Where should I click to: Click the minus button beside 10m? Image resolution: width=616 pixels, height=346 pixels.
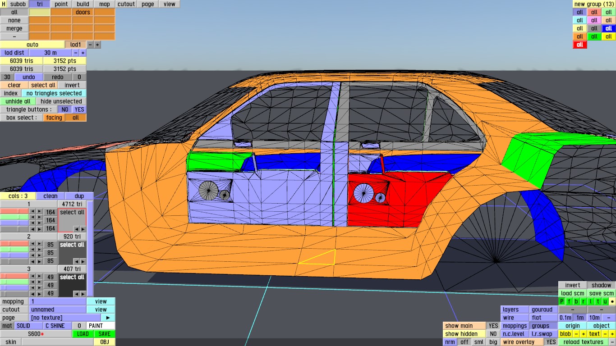(x=609, y=318)
